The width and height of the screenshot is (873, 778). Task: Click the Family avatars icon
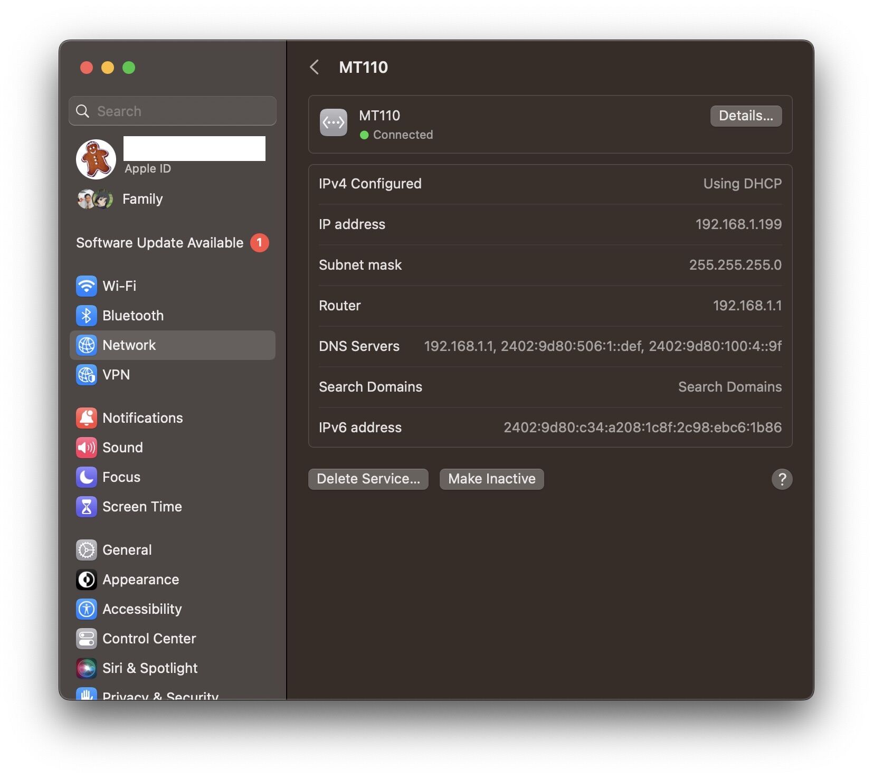(95, 199)
